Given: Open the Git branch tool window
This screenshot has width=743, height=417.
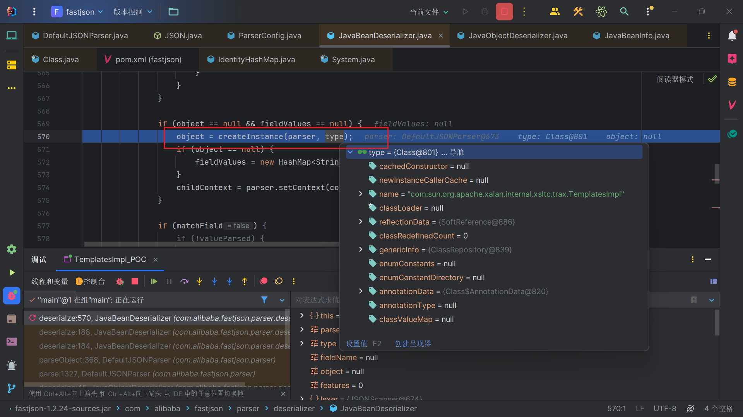Looking at the screenshot, I should [12, 388].
